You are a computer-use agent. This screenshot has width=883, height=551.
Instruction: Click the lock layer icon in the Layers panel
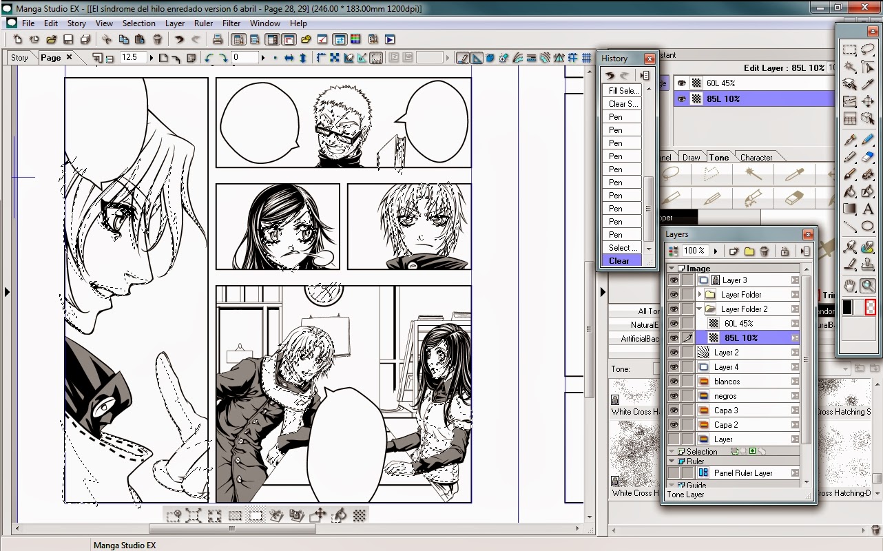tap(785, 251)
